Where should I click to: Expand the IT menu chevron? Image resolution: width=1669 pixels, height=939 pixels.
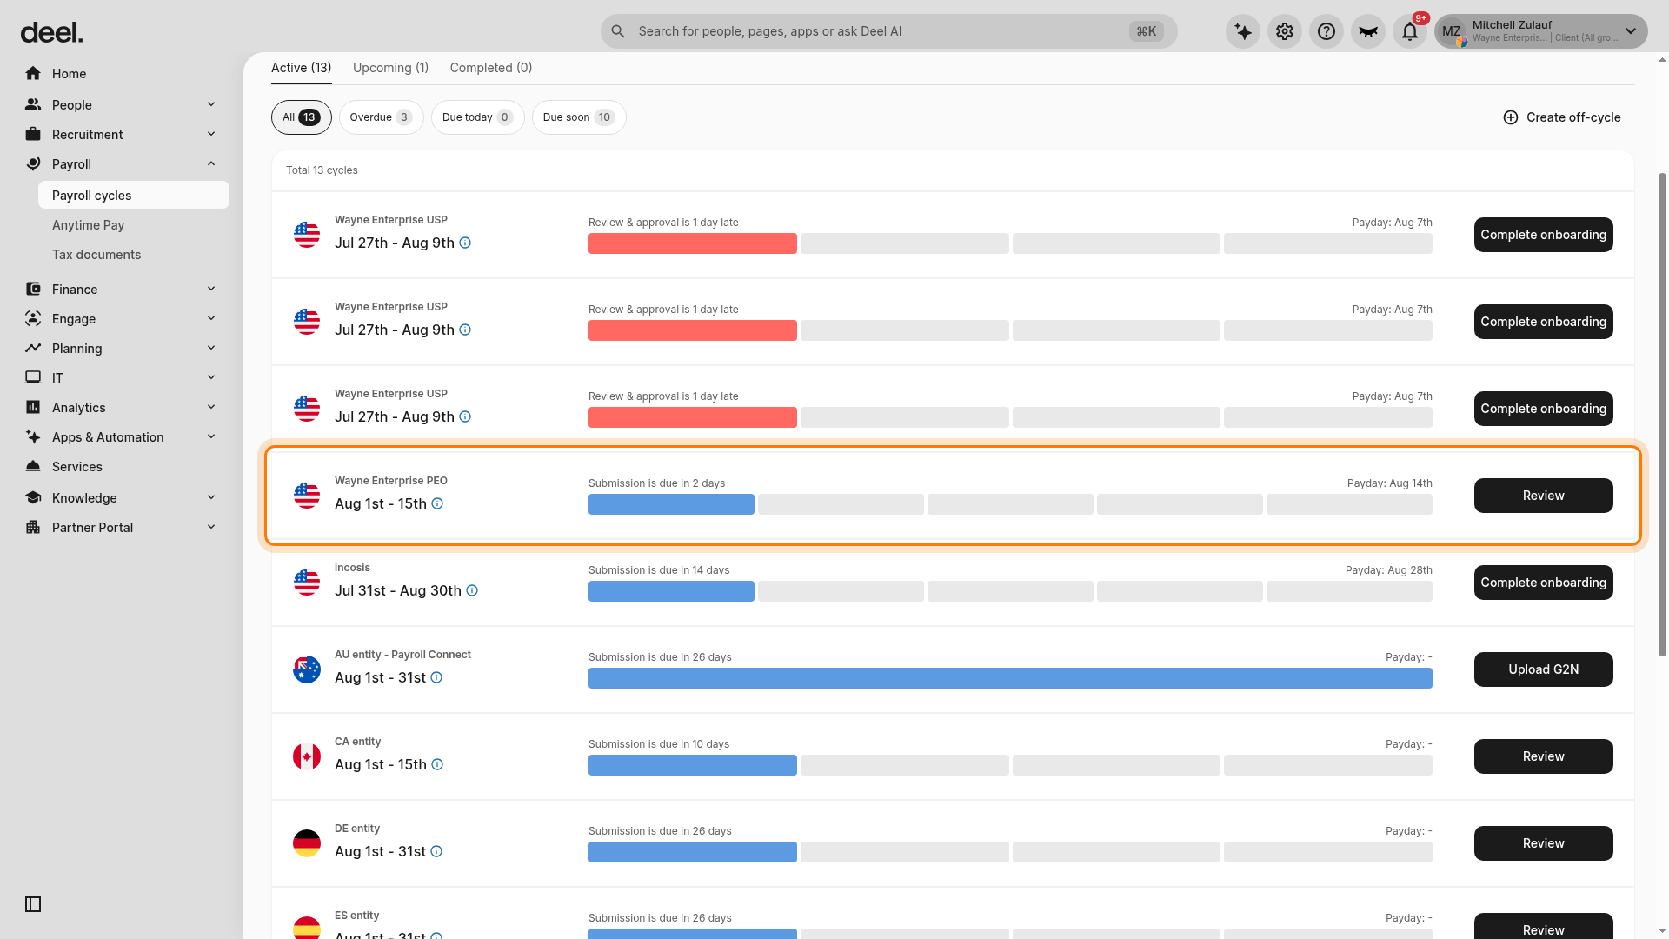pos(211,377)
